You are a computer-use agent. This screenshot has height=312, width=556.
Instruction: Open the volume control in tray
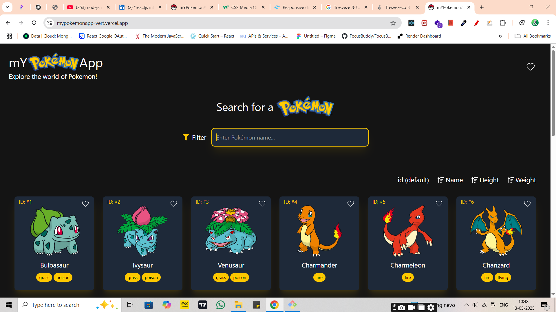475,305
